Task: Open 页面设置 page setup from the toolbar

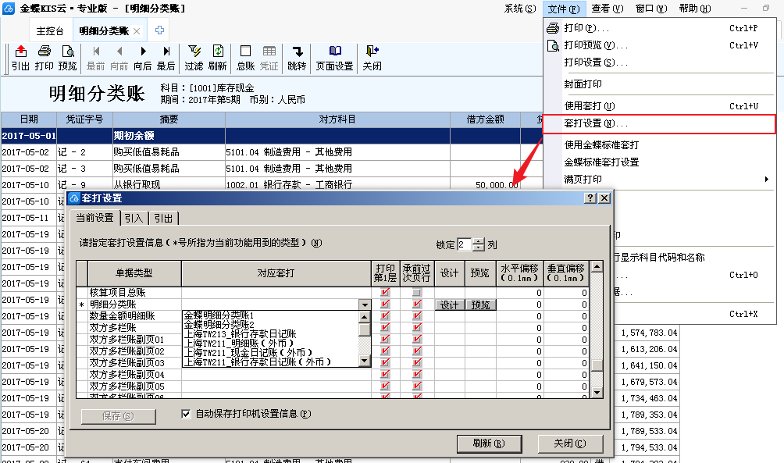Action: [x=334, y=58]
